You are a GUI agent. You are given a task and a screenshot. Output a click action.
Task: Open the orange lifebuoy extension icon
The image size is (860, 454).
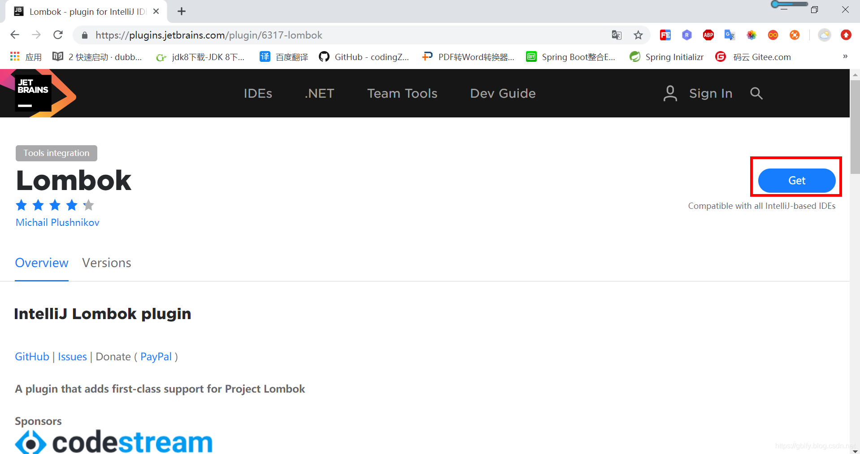coord(795,35)
